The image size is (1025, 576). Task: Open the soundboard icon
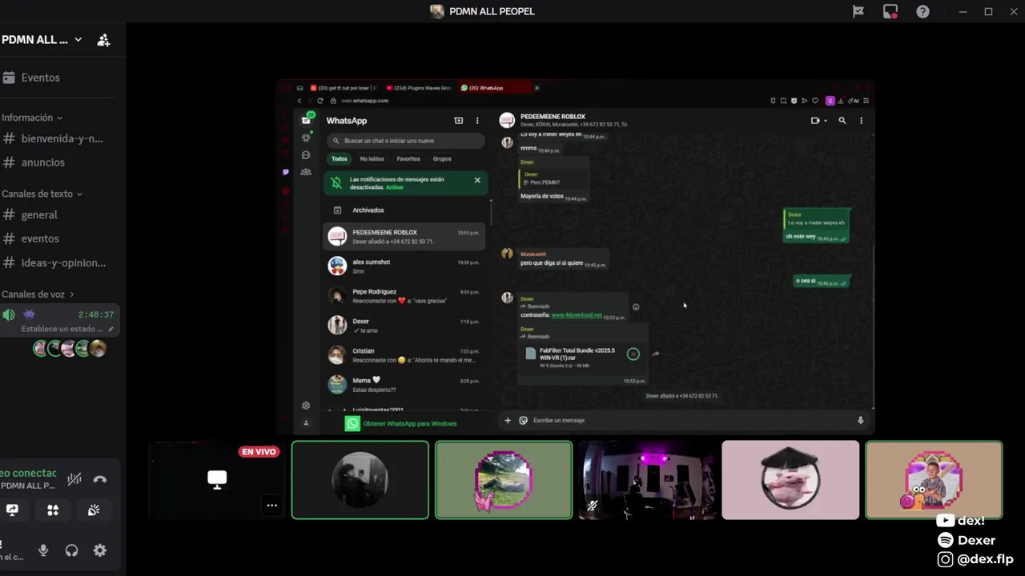pyautogui.click(x=94, y=510)
